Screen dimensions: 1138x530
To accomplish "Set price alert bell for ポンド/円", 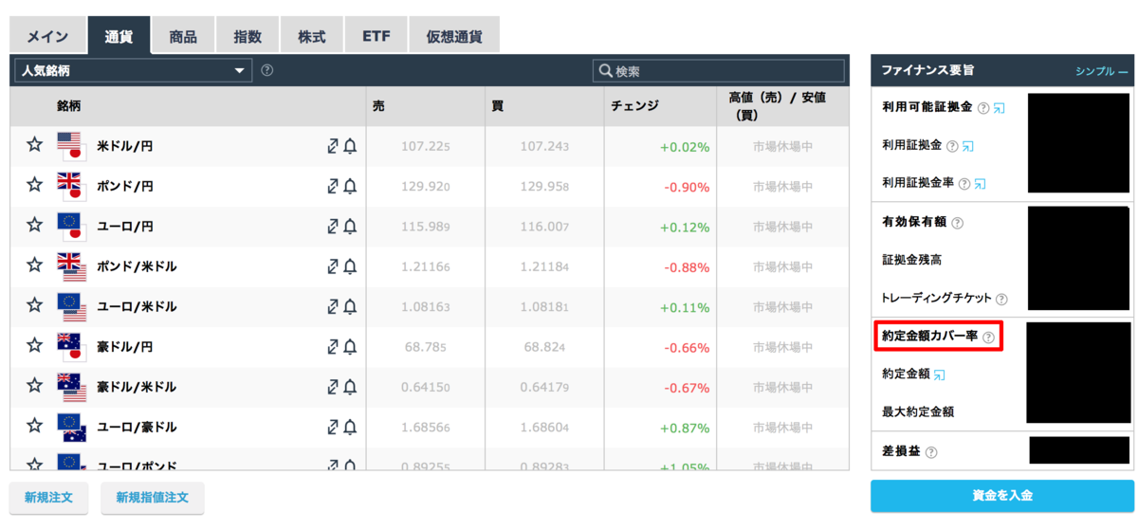I will (350, 186).
